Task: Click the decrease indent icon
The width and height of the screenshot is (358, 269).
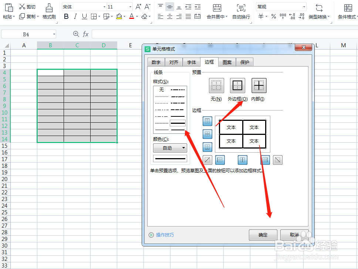Action: click(188, 7)
